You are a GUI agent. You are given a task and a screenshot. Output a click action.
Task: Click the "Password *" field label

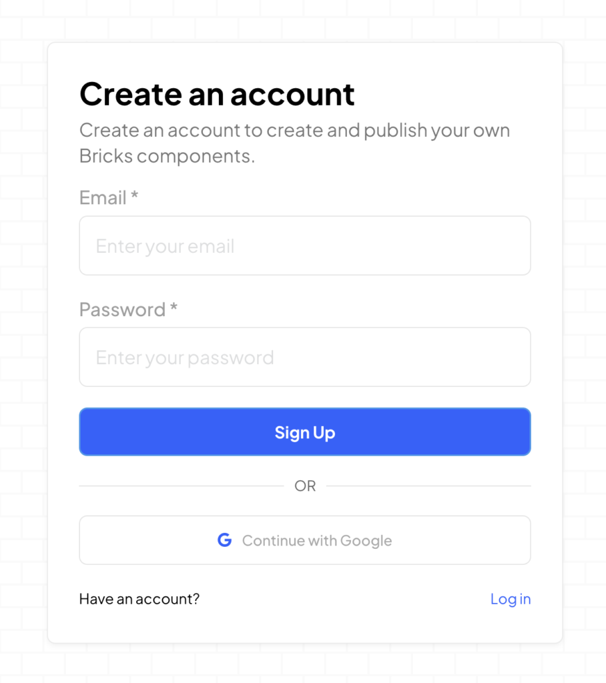pos(122,309)
